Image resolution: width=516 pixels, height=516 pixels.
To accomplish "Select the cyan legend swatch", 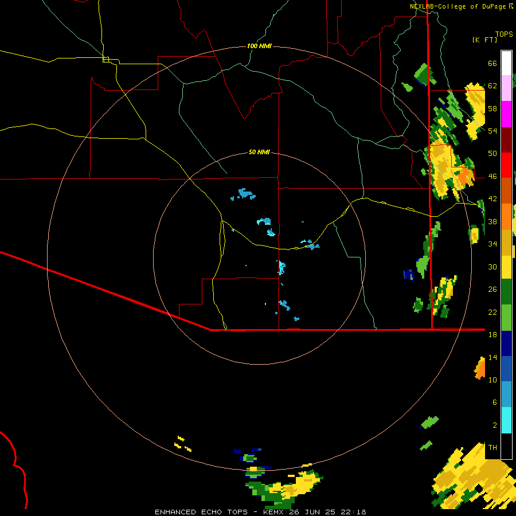I will pos(506,420).
